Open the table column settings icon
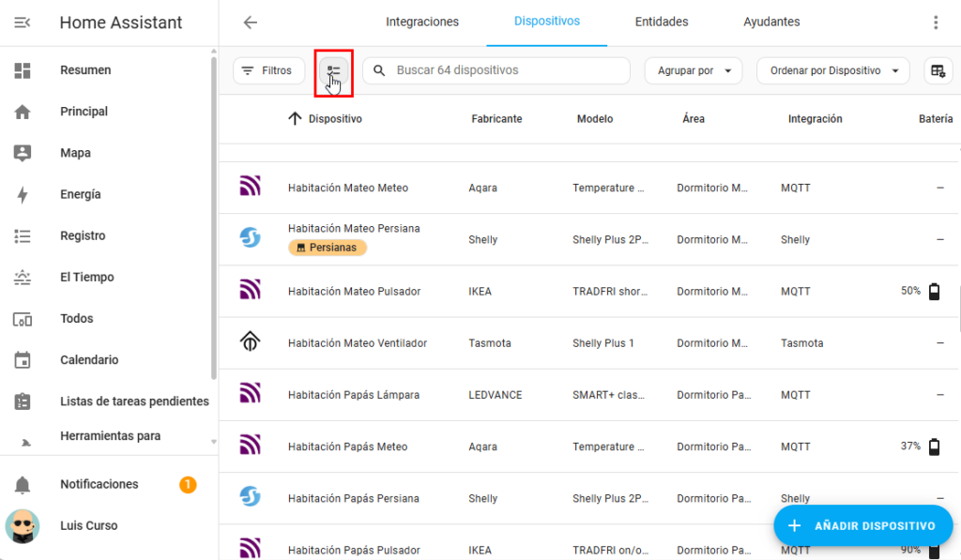Viewport: 961px width, 560px height. point(936,71)
